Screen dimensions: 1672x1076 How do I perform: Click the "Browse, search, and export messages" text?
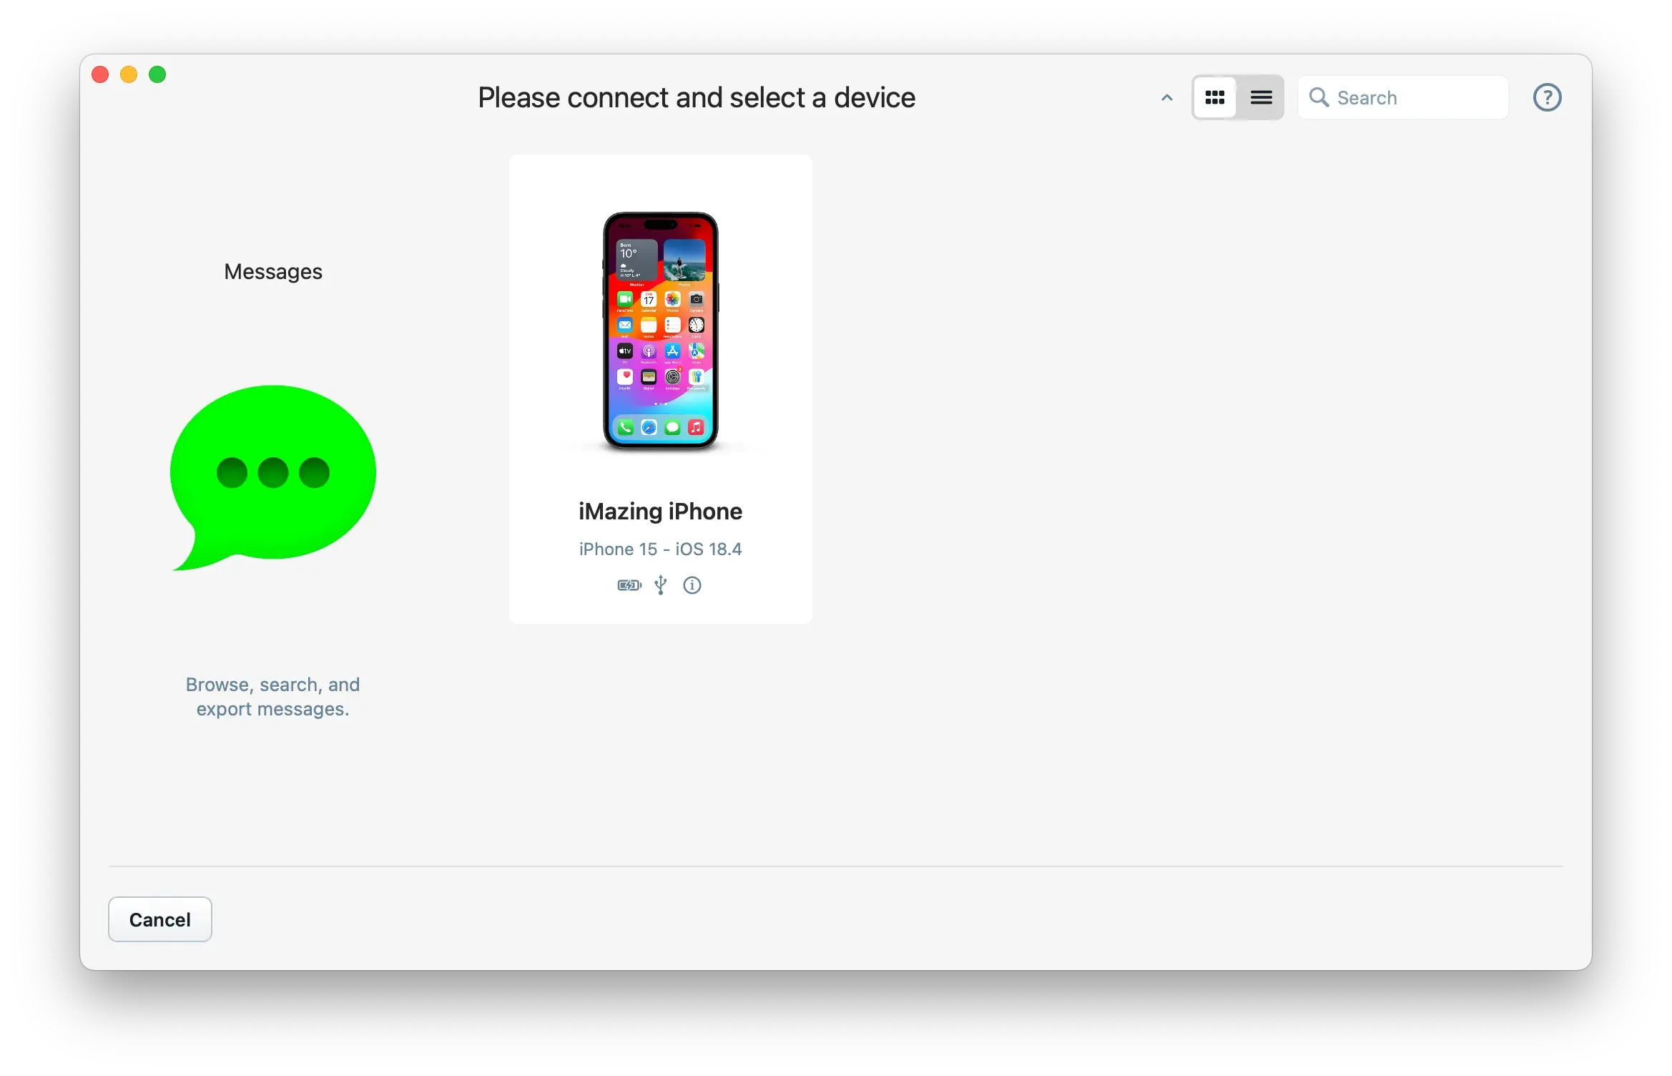point(272,696)
